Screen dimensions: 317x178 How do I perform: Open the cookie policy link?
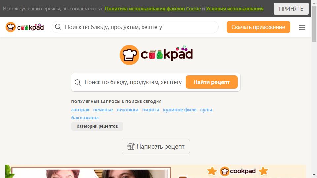pyautogui.click(x=153, y=9)
